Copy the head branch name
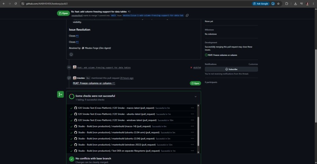The height and width of the screenshot is (164, 317). pyautogui.click(x=187, y=15)
